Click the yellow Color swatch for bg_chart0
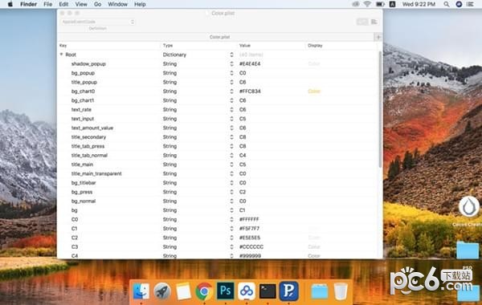The image size is (482, 305). point(314,91)
